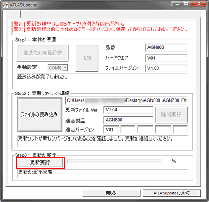Click the ATLASUpdate app icon in title bar
The height and width of the screenshot is (202, 209).
coord(5,5)
